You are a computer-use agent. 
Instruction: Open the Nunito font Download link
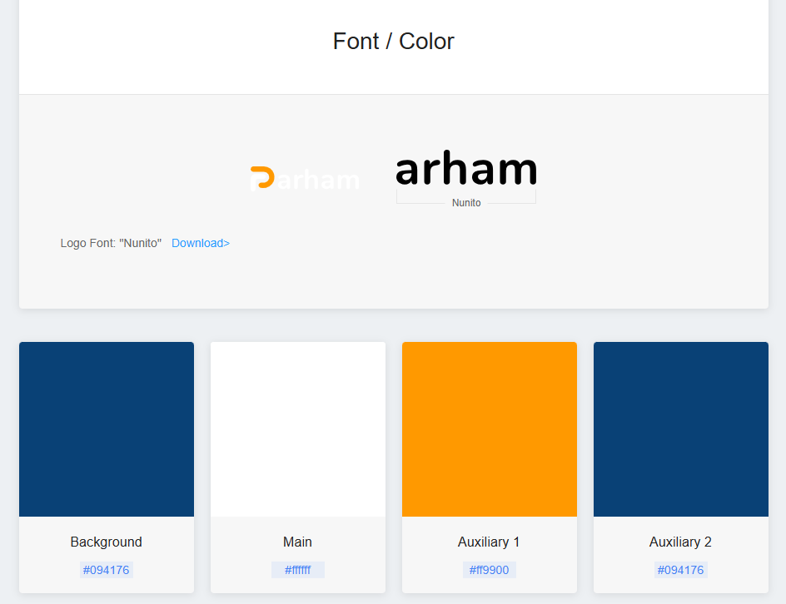(201, 243)
